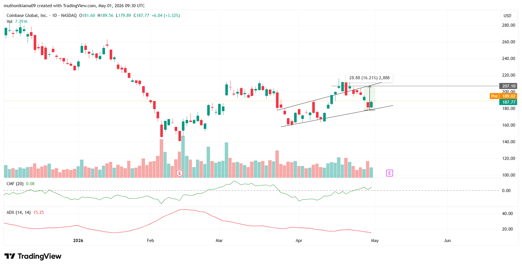
Task: Click the May label on time axis
Action: [375, 241]
